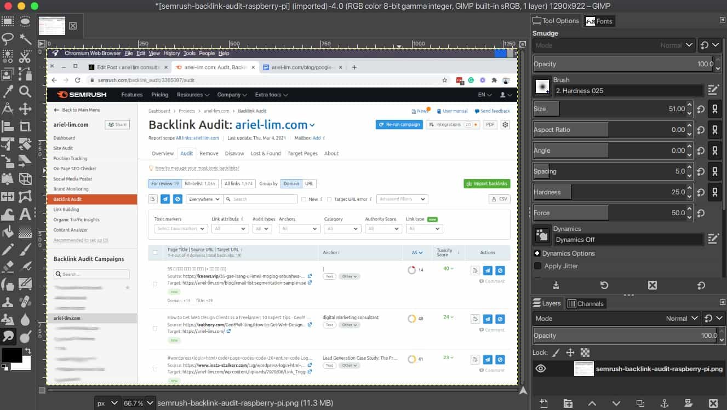Screen dimensions: 727x410
Task: Open the Layers panel tab menu arrow
Action: coord(722,302)
